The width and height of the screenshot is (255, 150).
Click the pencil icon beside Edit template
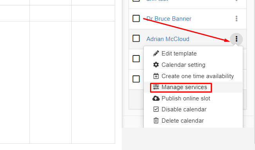point(156,54)
